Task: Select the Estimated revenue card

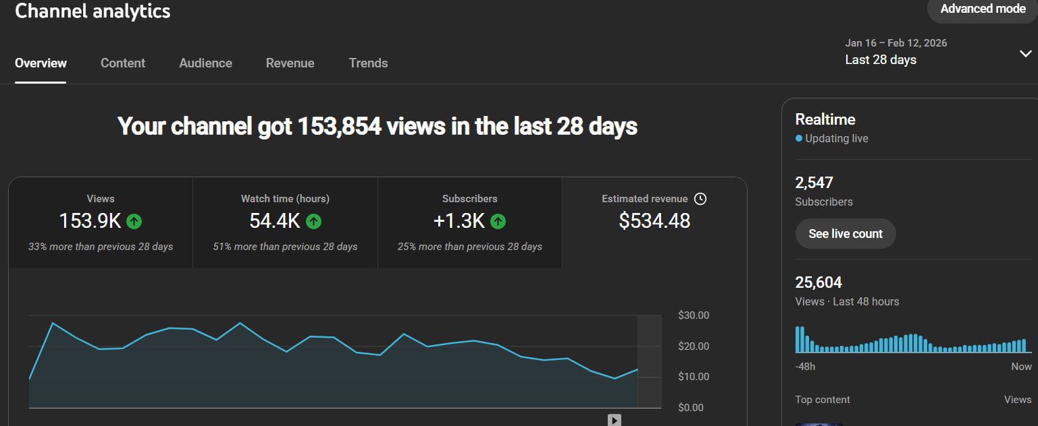Action: [x=654, y=222]
